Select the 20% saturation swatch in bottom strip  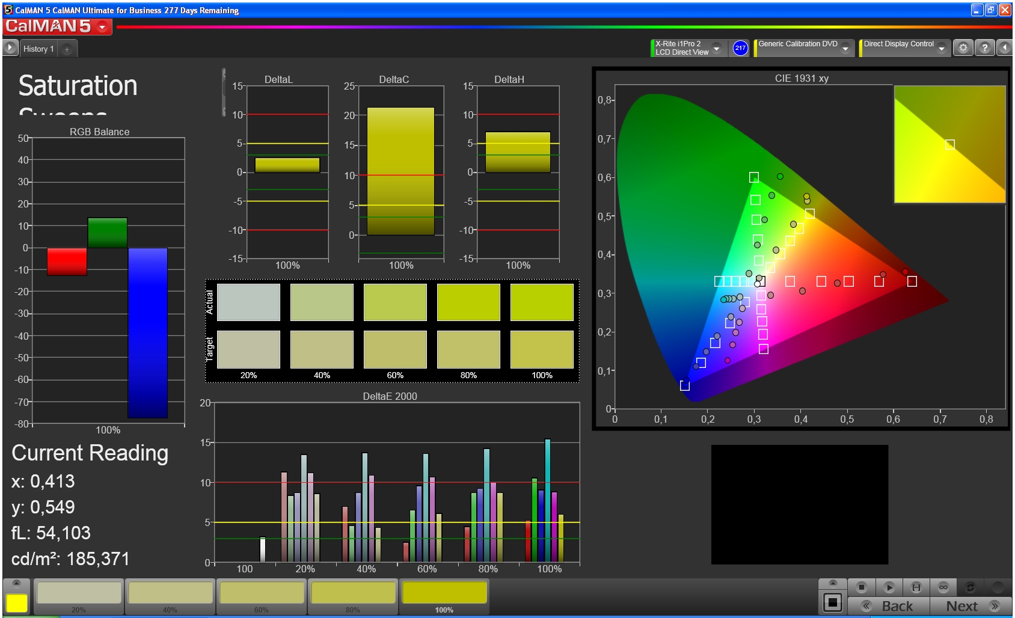[79, 596]
